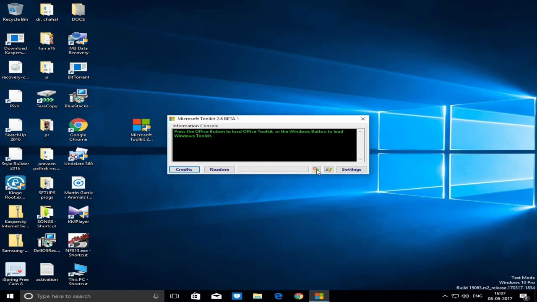Screen dimensions: 537x302
Task: Open network status tray icon
Action: [x=455, y=296]
